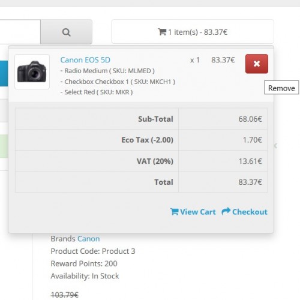This screenshot has width=300, height=300.
Task: Proceed to Checkout link
Action: click(x=244, y=212)
